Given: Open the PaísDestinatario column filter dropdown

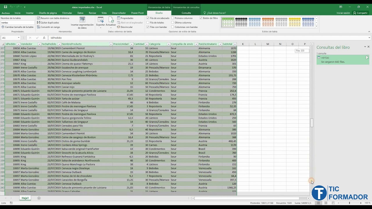Looking at the screenshot, I should pyautogui.click(x=220, y=44).
